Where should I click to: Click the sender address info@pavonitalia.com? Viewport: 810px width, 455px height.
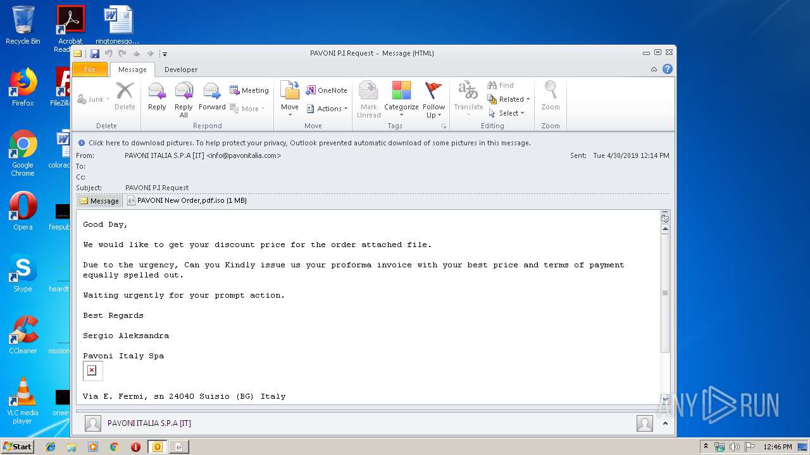pyautogui.click(x=244, y=155)
